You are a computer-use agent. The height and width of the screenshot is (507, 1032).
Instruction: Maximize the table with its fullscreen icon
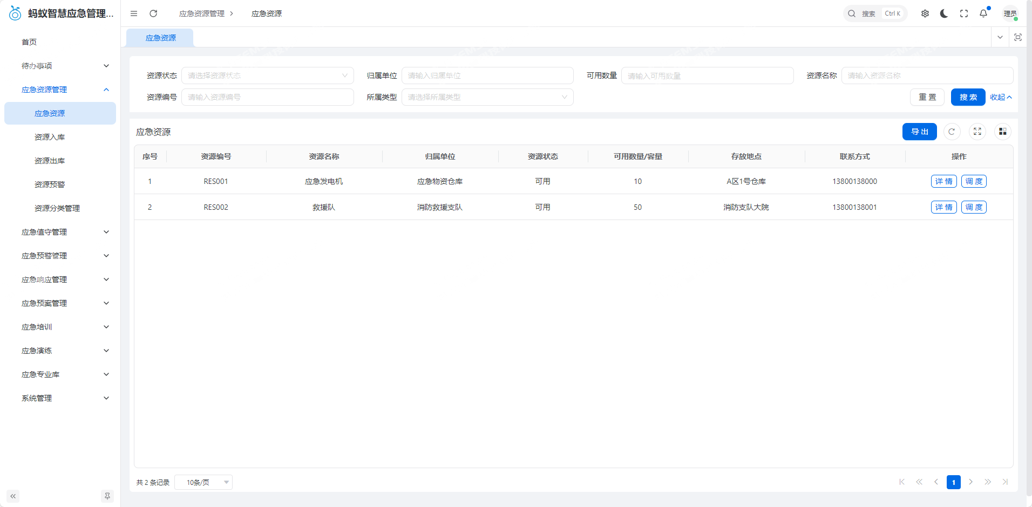tap(977, 132)
